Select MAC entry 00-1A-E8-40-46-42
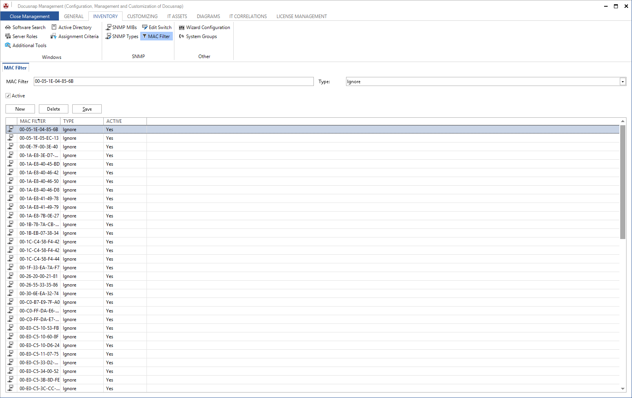This screenshot has width=632, height=398. tap(39, 173)
